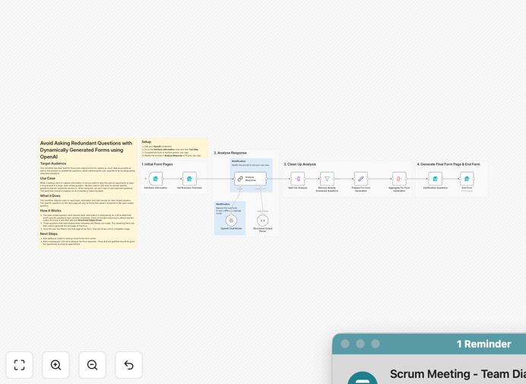Select the OpenAI Chat Model node
The height and width of the screenshot is (384, 526).
[231, 221]
